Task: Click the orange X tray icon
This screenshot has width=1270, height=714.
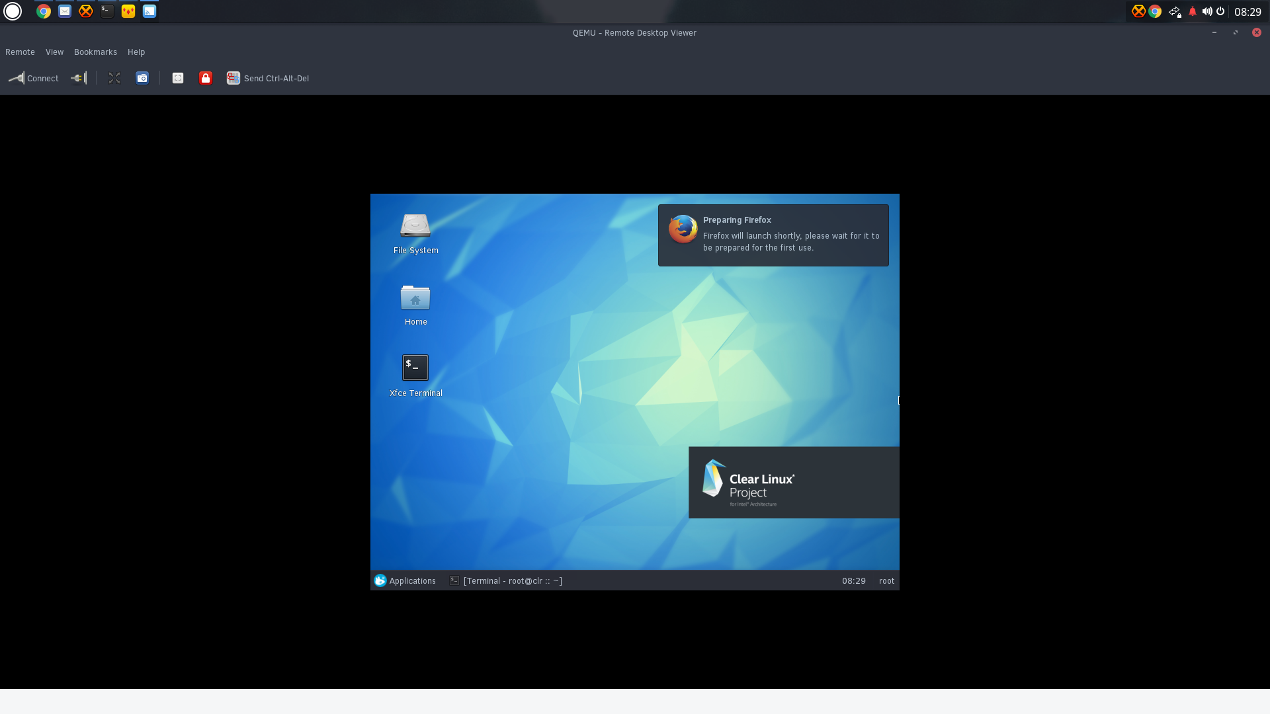Action: point(1138,11)
